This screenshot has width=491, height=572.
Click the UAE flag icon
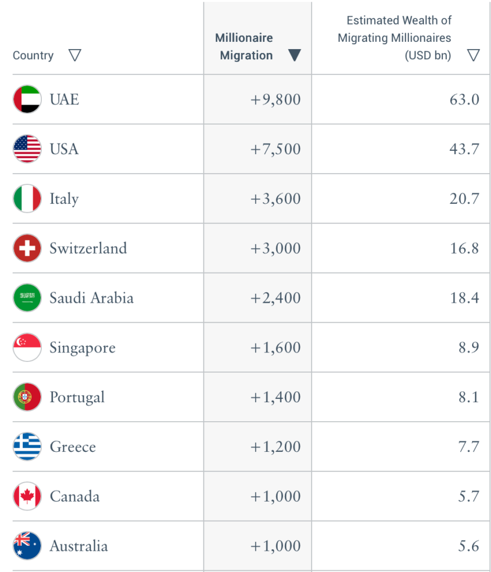tap(27, 99)
